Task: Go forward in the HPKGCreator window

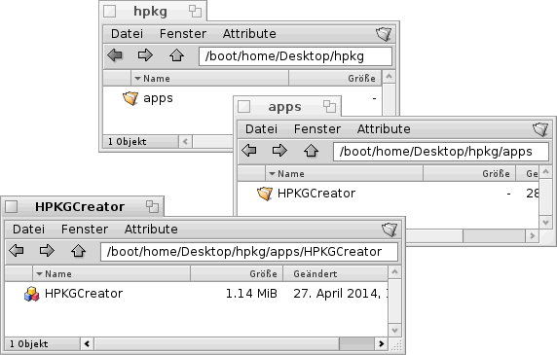Action: point(47,251)
